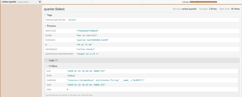Click the cluster key label
The image size is (242, 97).
(x=49, y=35)
